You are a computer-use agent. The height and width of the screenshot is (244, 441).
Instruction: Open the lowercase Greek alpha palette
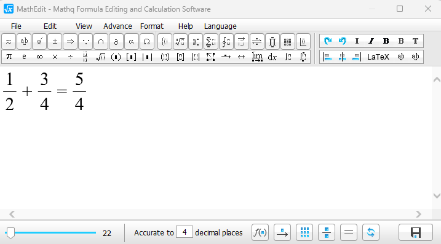pos(132,42)
